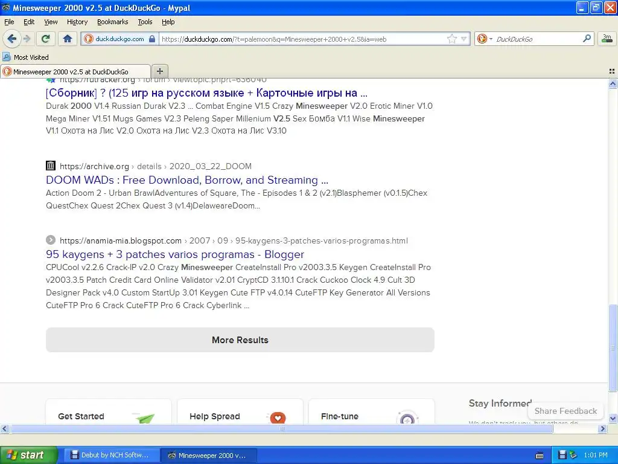Click the keyboard icon in the taskbar
Image resolution: width=618 pixels, height=464 pixels.
pyautogui.click(x=540, y=456)
